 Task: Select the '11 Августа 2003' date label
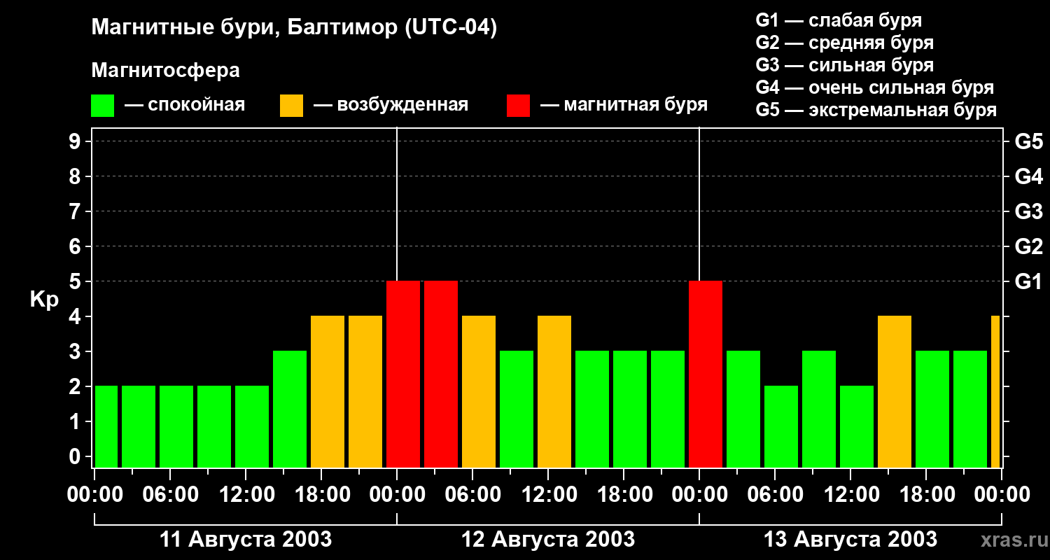tap(246, 540)
